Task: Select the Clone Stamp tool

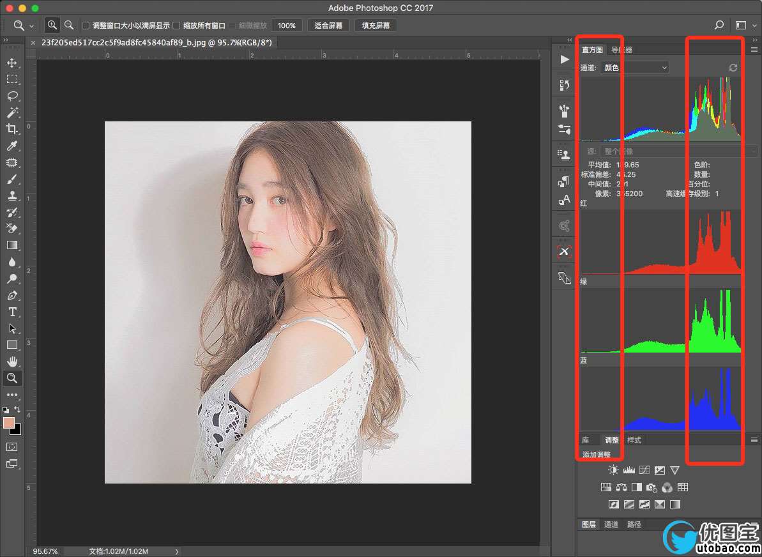Action: pyautogui.click(x=12, y=195)
